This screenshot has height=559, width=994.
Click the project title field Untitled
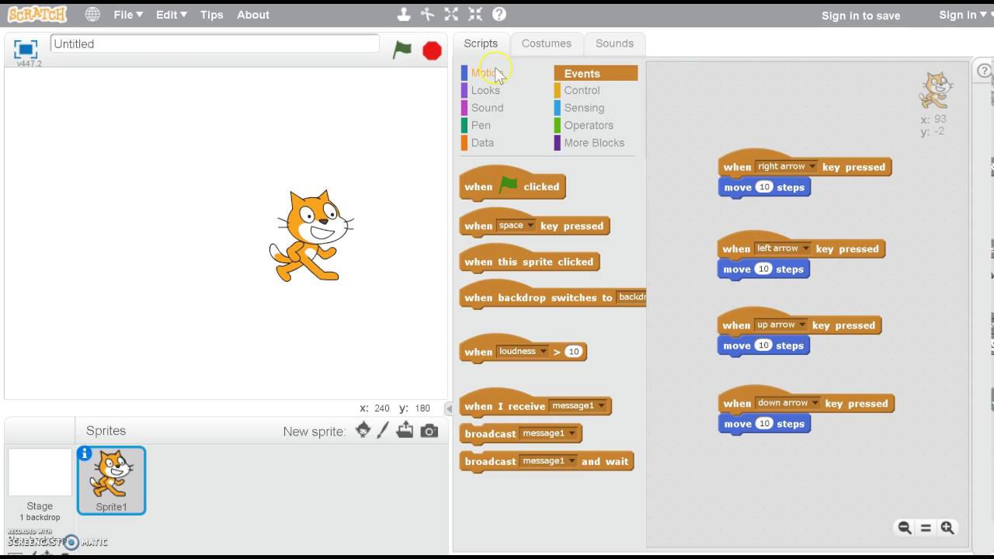click(215, 44)
